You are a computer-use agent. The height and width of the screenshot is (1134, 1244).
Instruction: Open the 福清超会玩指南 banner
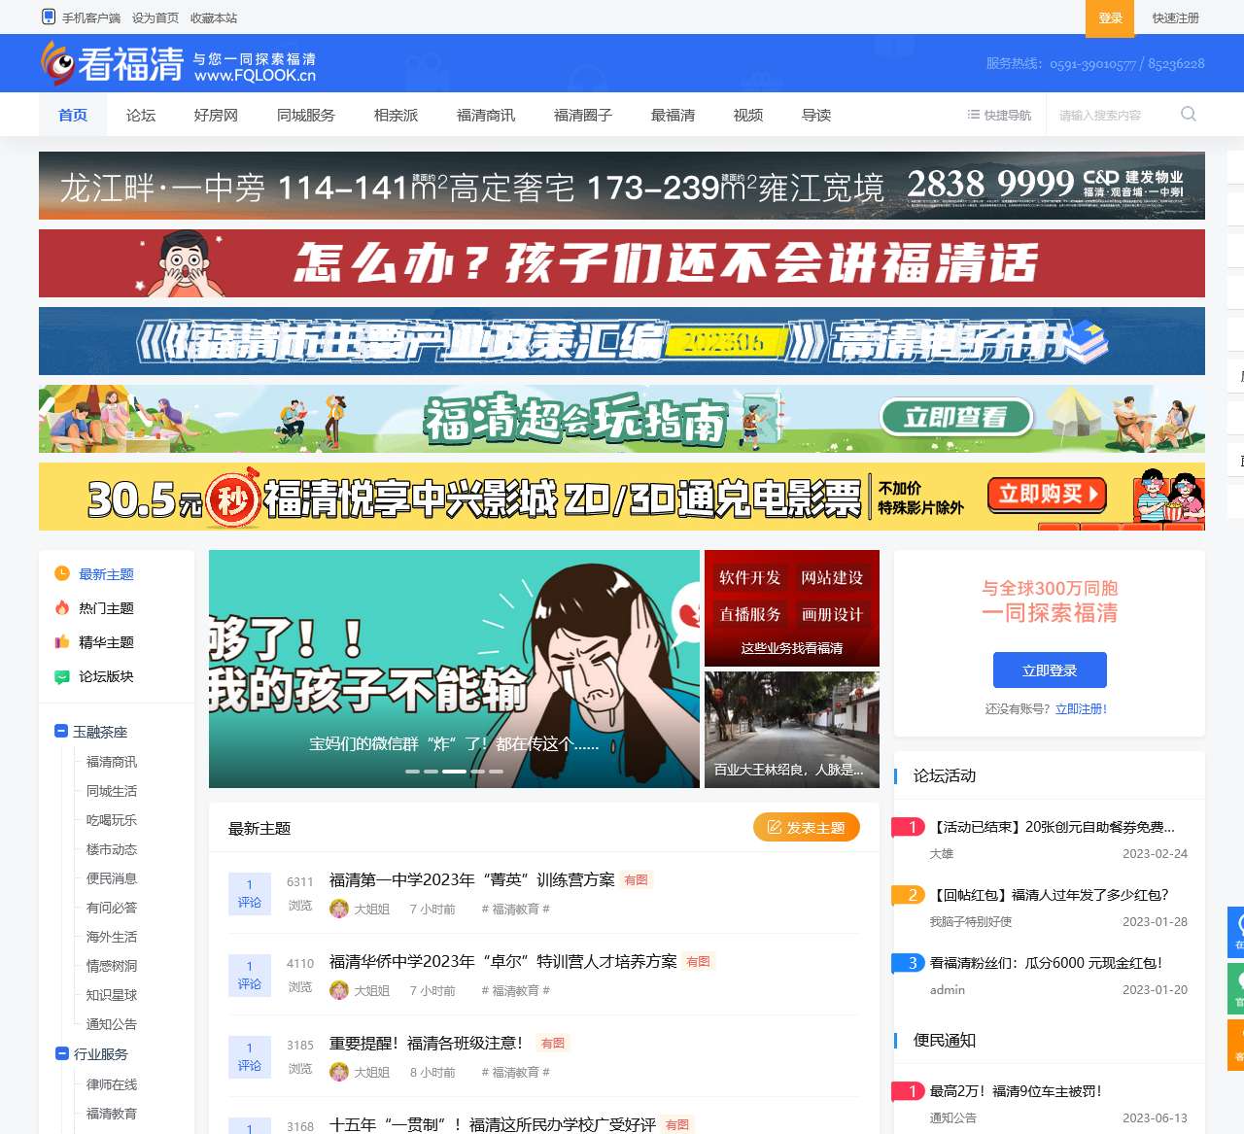tap(622, 419)
